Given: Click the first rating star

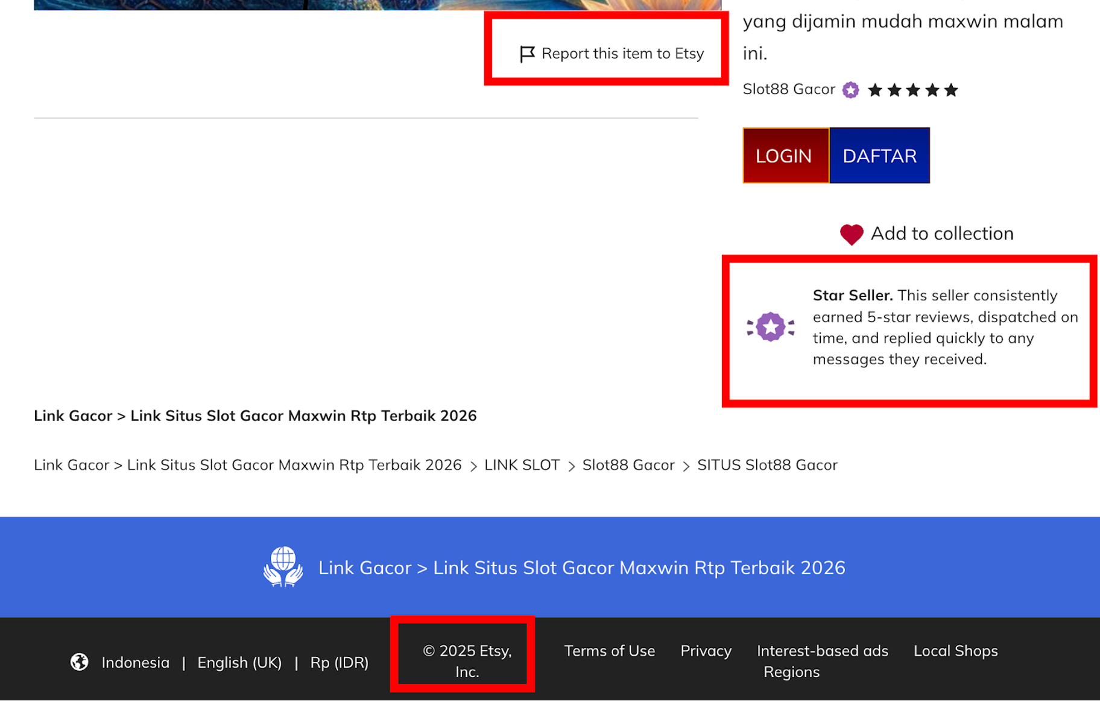Looking at the screenshot, I should pyautogui.click(x=876, y=90).
